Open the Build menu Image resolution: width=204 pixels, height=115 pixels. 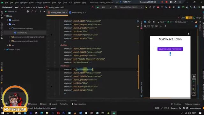54,3
